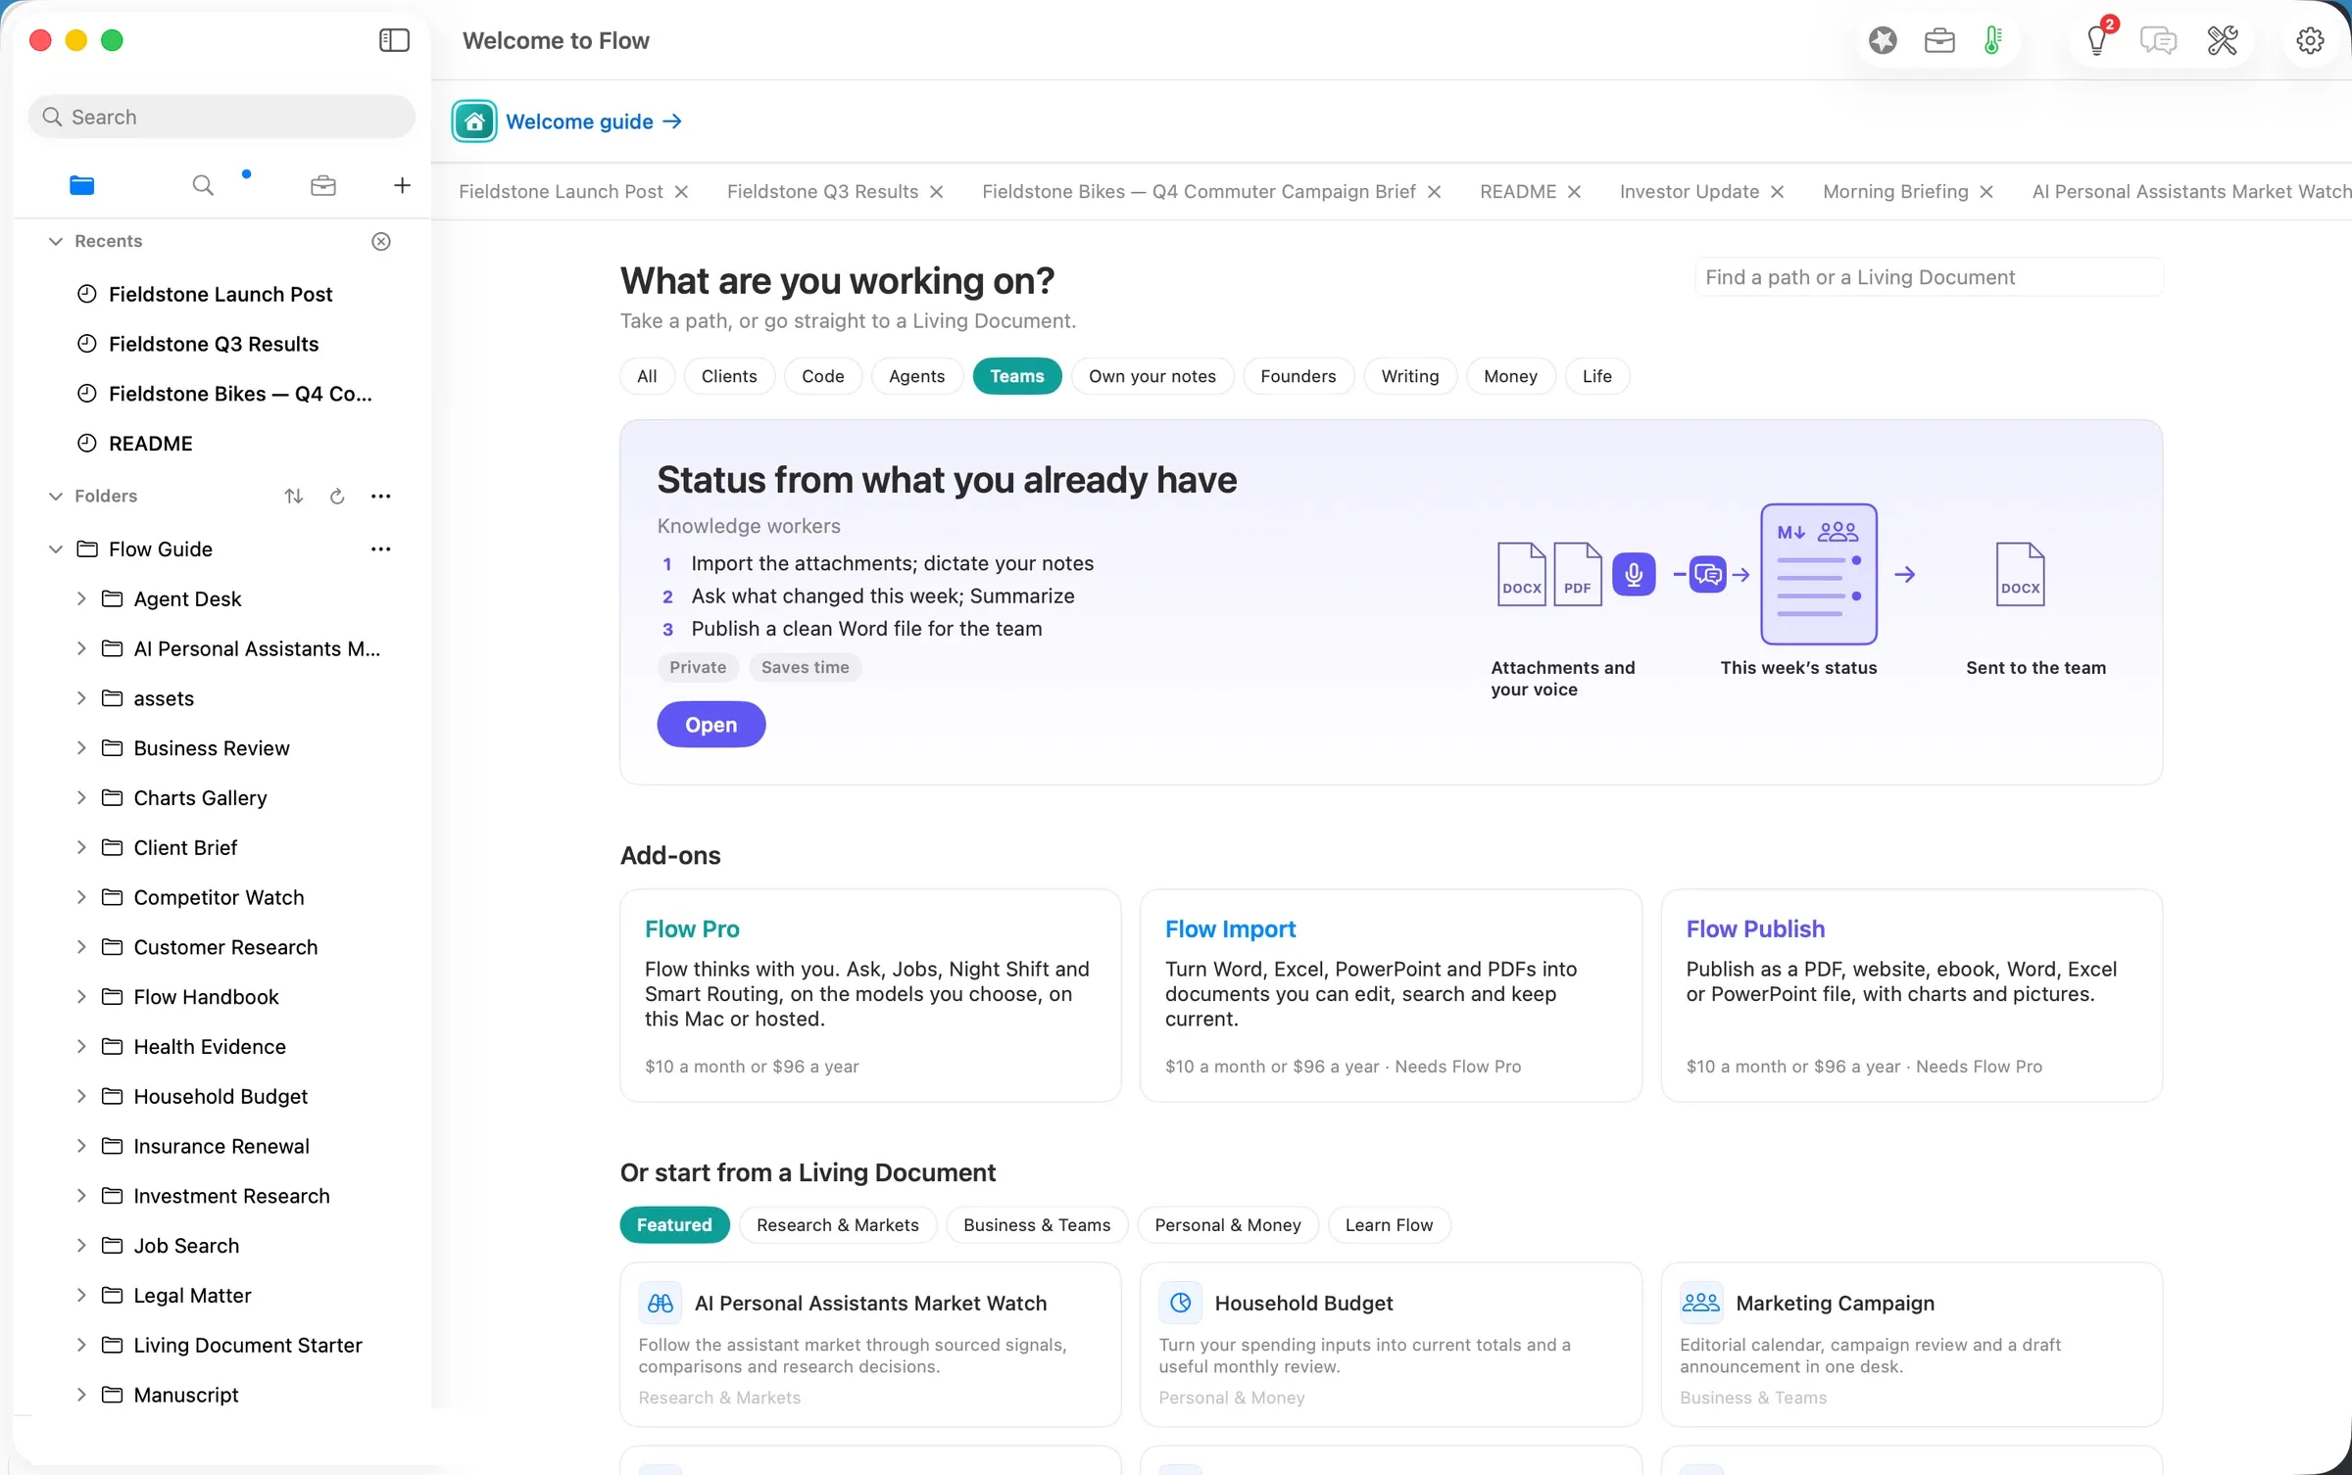Switch to Fieldstone Q3 Results tab
Viewport: 2352px width, 1475px height.
point(822,191)
